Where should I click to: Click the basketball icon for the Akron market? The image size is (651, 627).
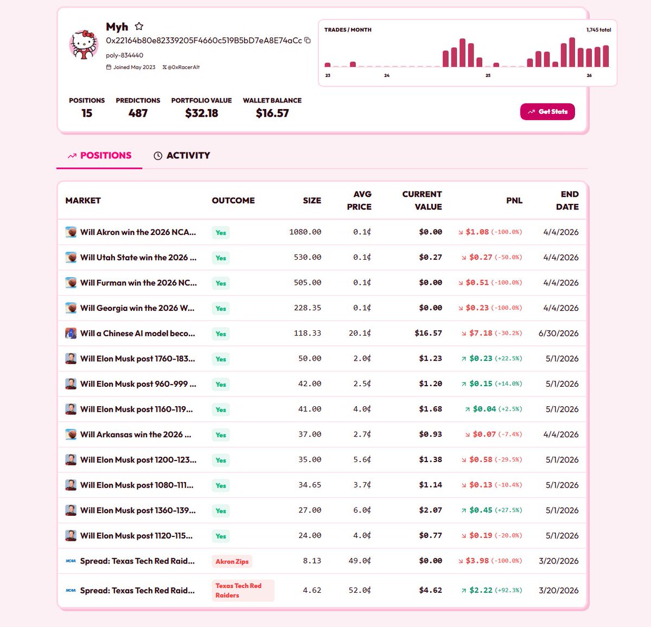click(x=71, y=232)
